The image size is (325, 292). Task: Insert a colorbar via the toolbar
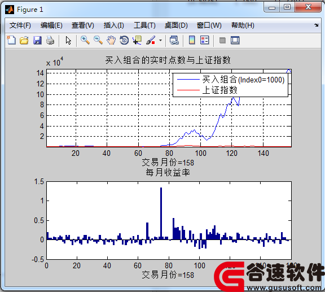pos(192,40)
